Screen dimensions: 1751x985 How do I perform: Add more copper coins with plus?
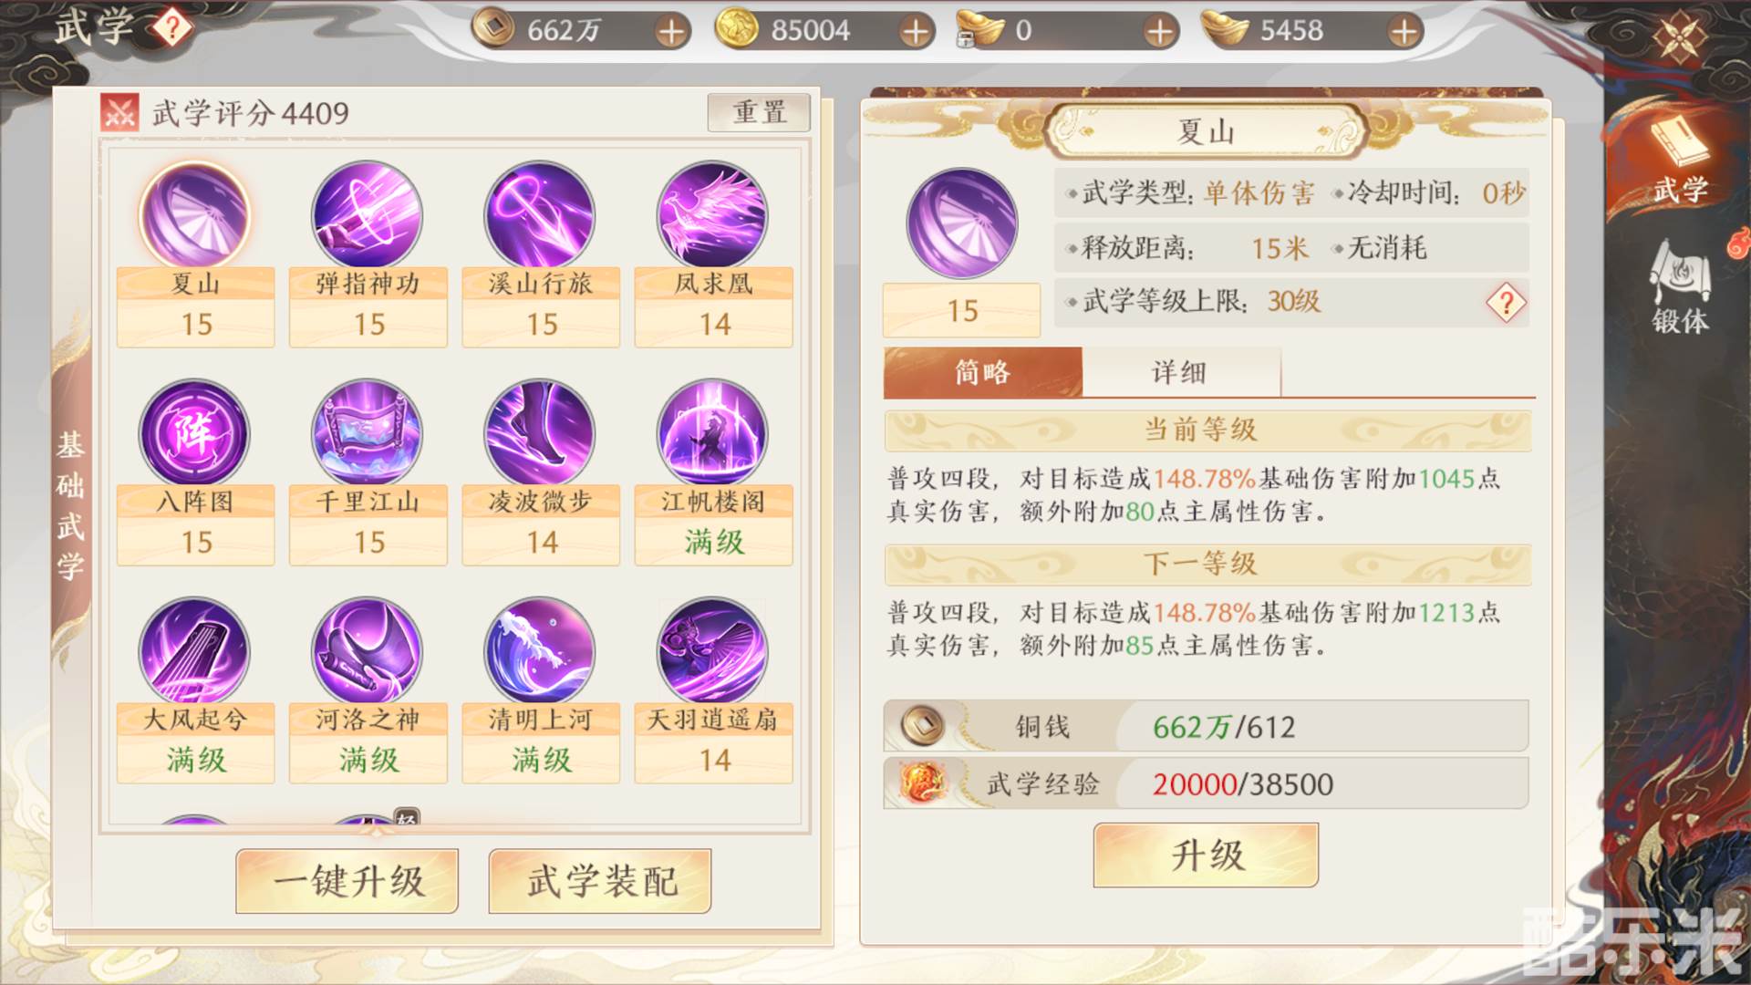(671, 32)
